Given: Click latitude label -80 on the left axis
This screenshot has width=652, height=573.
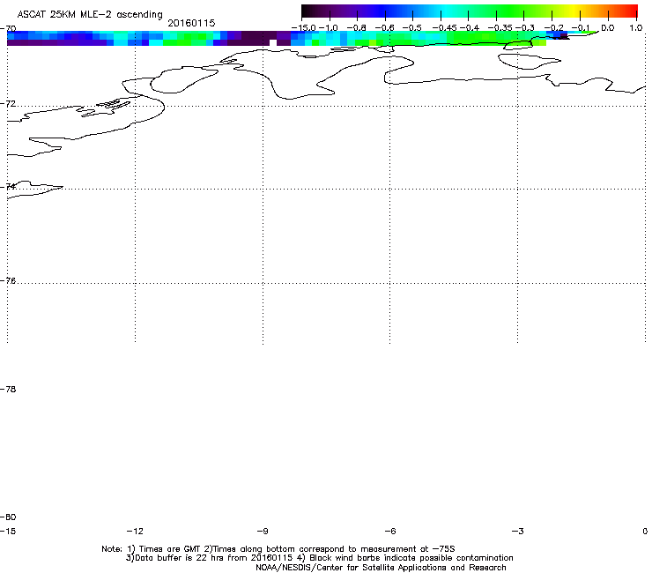Looking at the screenshot, I should 8,517.
